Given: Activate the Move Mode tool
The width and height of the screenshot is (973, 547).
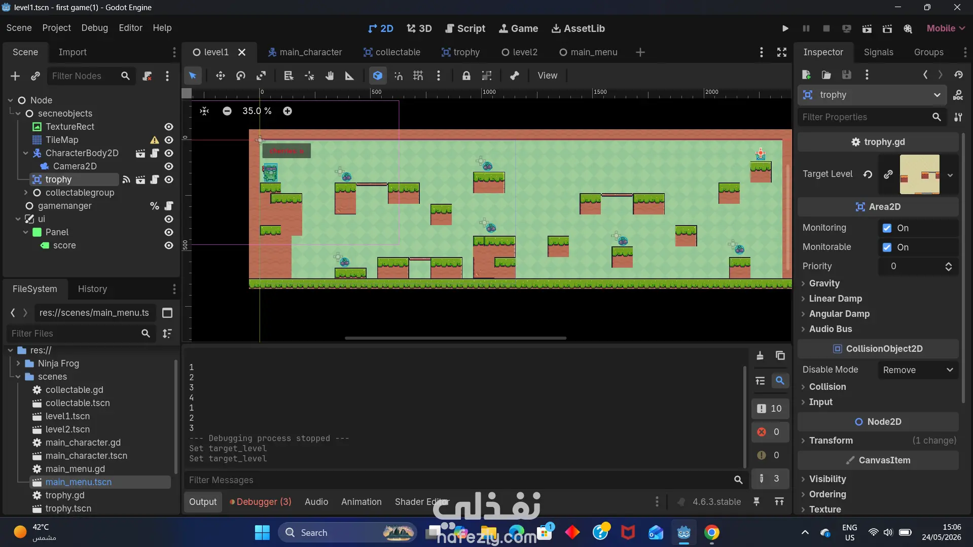Looking at the screenshot, I should pyautogui.click(x=221, y=76).
